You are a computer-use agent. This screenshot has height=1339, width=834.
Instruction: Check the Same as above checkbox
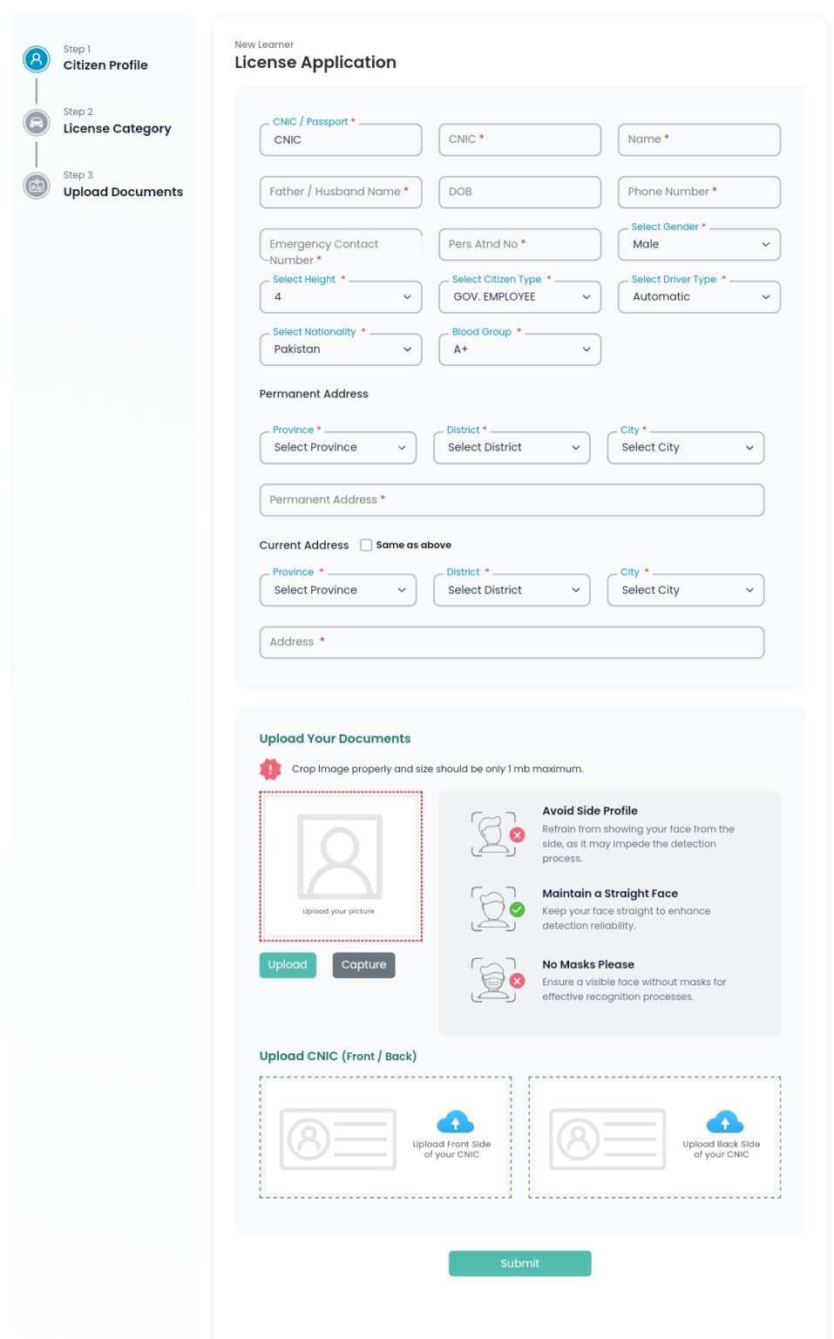pos(366,545)
